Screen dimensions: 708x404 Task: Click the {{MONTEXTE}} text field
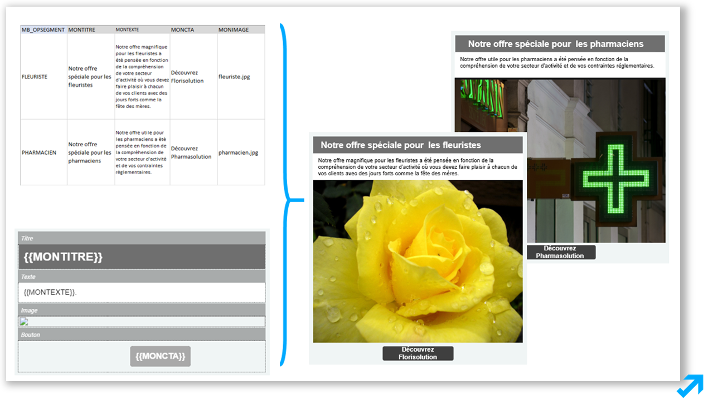[x=142, y=292]
